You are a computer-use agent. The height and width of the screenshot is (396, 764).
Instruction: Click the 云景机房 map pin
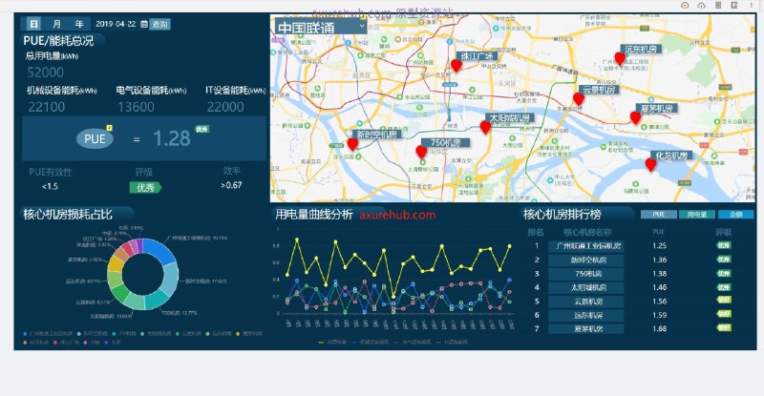(579, 99)
